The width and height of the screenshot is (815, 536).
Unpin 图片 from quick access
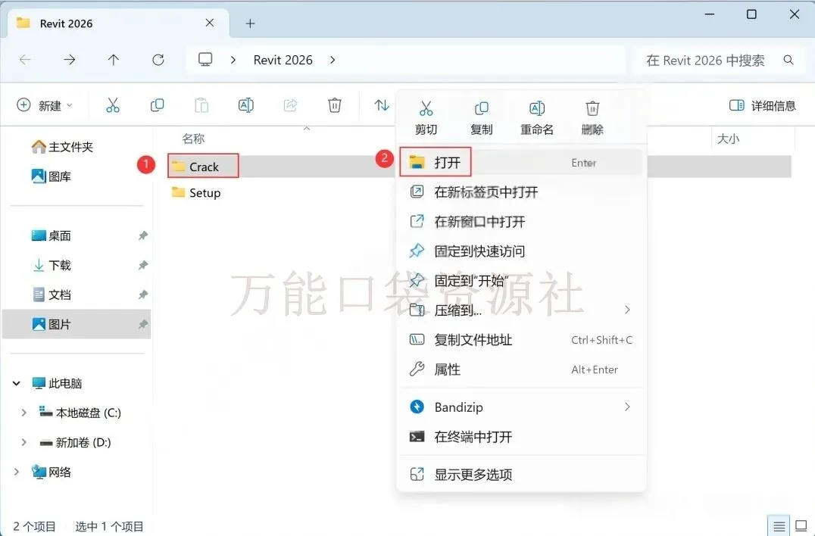pos(142,325)
